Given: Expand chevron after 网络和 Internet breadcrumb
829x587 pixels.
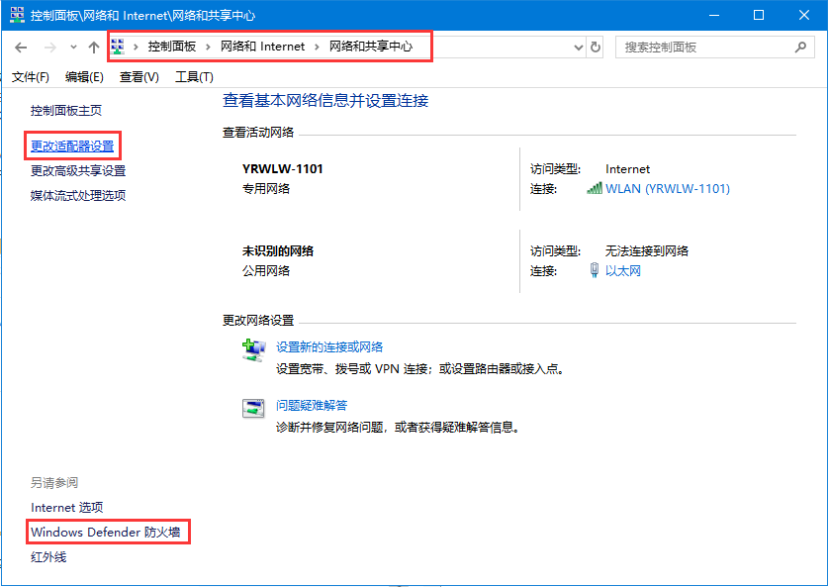Looking at the screenshot, I should coord(317,47).
